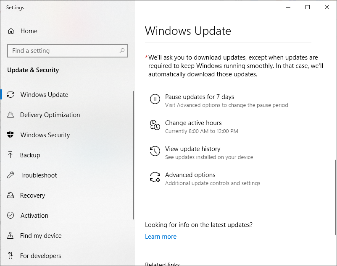The image size is (337, 266).
Task: Click the Delivery Optimization icon
Action: [11, 115]
